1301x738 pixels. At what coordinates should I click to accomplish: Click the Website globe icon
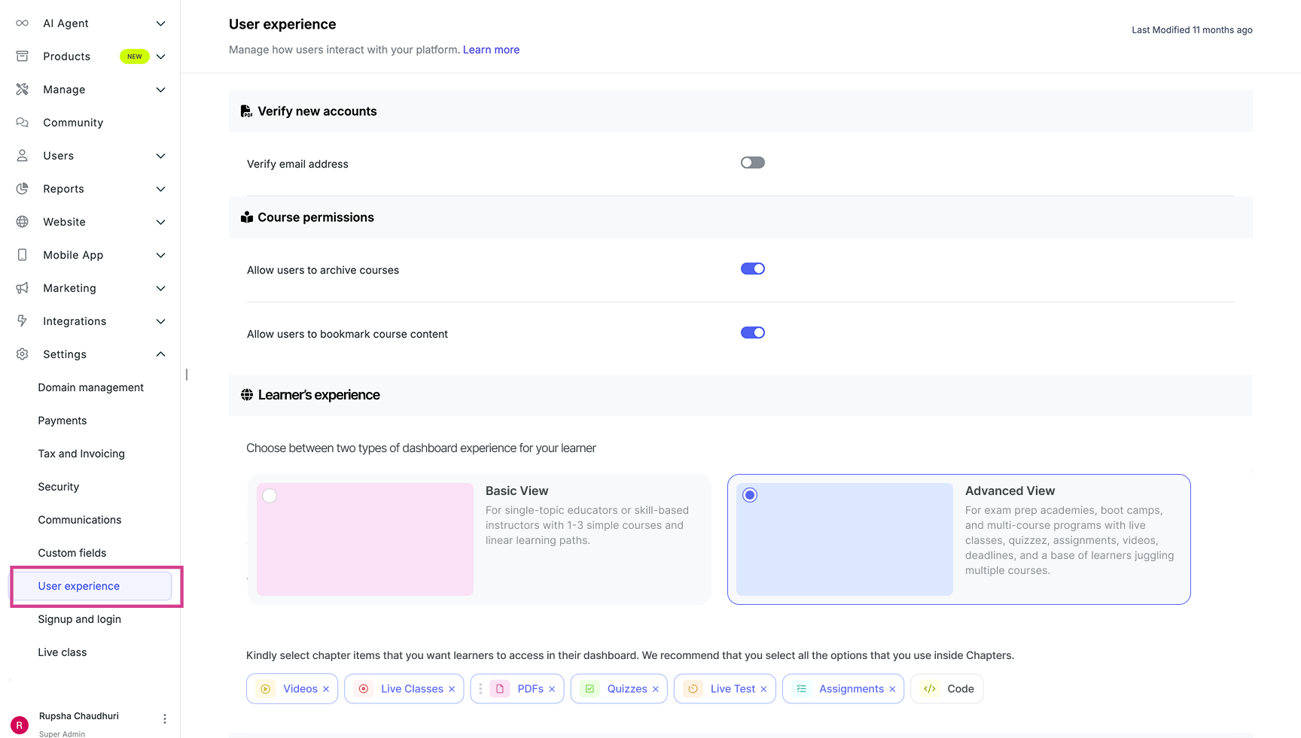(x=23, y=222)
